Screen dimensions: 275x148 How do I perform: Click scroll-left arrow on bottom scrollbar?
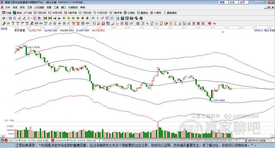[x=99, y=140]
